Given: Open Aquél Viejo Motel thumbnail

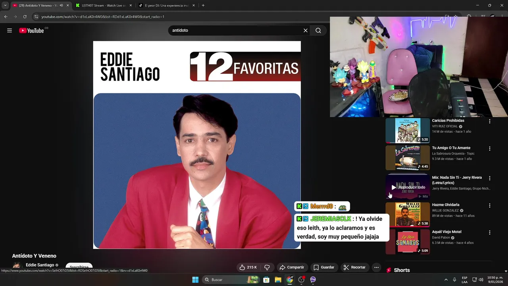Looking at the screenshot, I should point(408,242).
